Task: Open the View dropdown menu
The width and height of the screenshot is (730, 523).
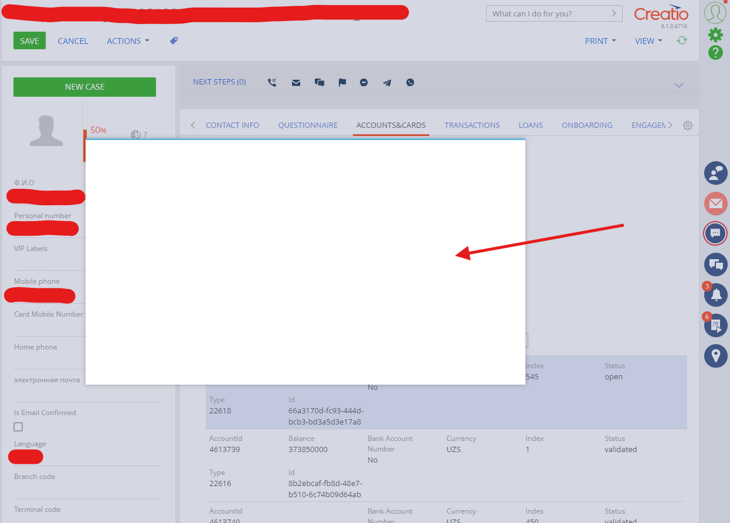Action: (x=648, y=41)
